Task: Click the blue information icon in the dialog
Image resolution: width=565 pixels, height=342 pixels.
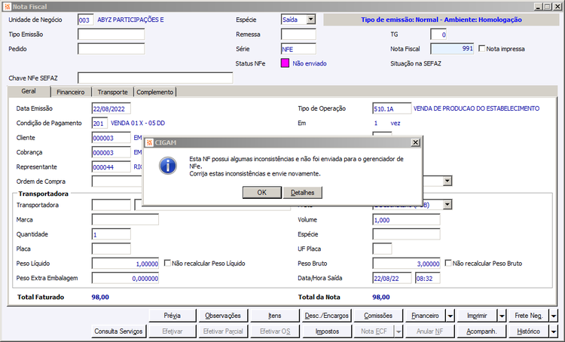Action: coord(167,166)
